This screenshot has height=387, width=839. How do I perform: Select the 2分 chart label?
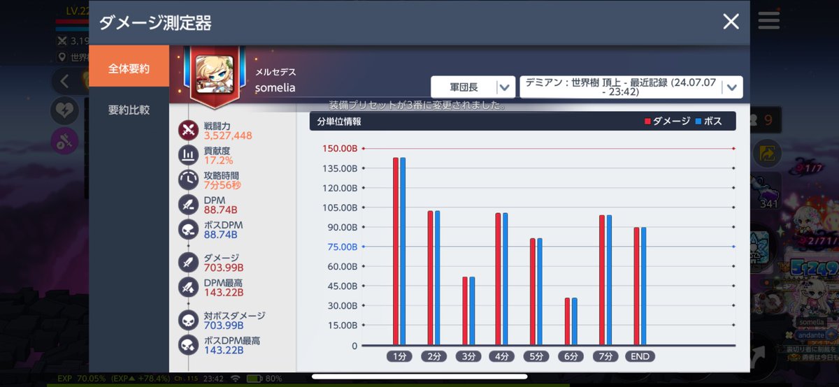(x=433, y=356)
